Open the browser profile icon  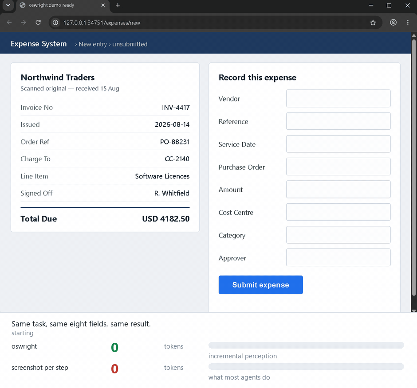click(393, 23)
